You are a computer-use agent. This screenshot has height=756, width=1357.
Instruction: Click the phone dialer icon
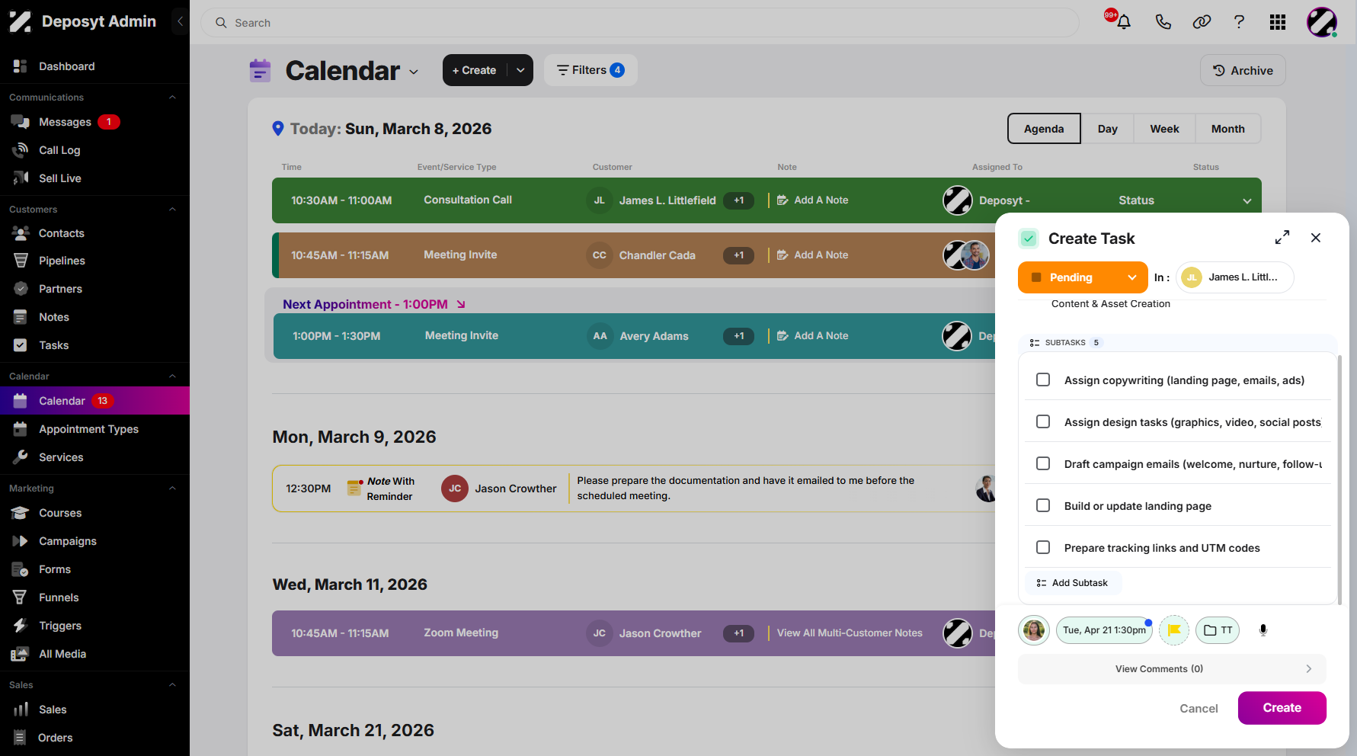pos(1163,22)
